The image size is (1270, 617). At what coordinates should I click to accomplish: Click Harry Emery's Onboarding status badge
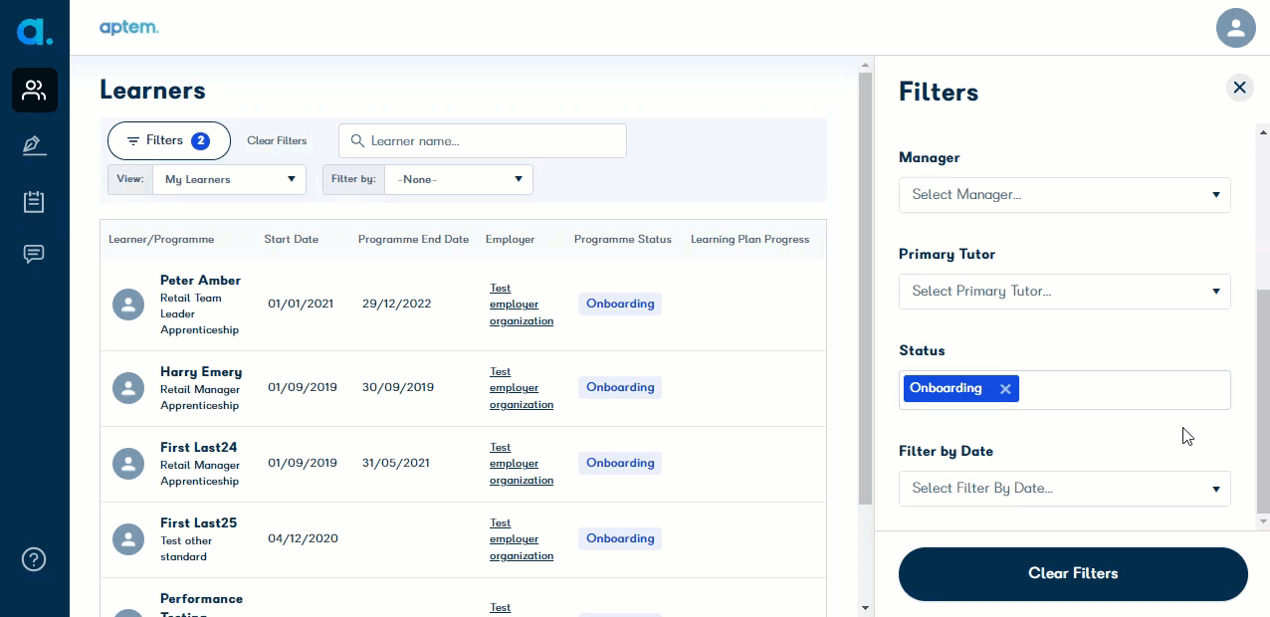620,388
